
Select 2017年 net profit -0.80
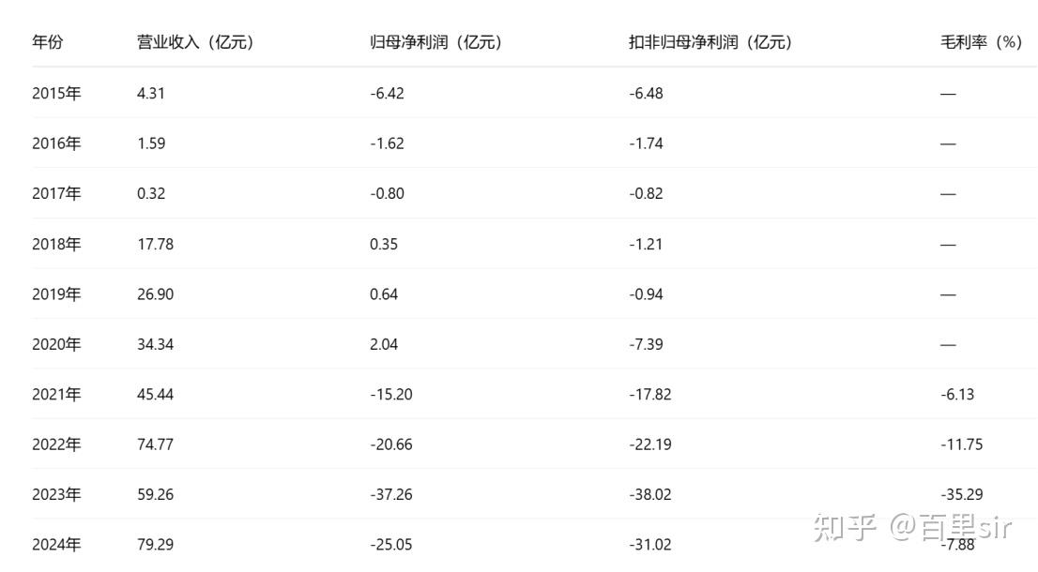(x=388, y=194)
